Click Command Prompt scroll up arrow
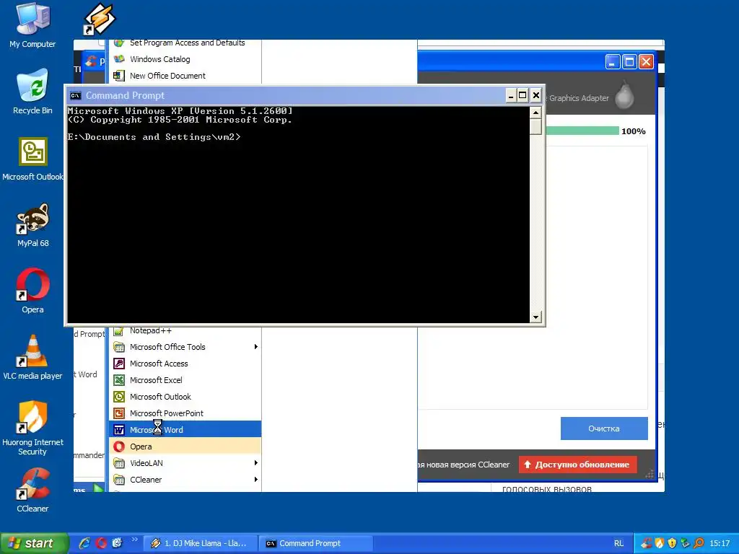 [535, 113]
